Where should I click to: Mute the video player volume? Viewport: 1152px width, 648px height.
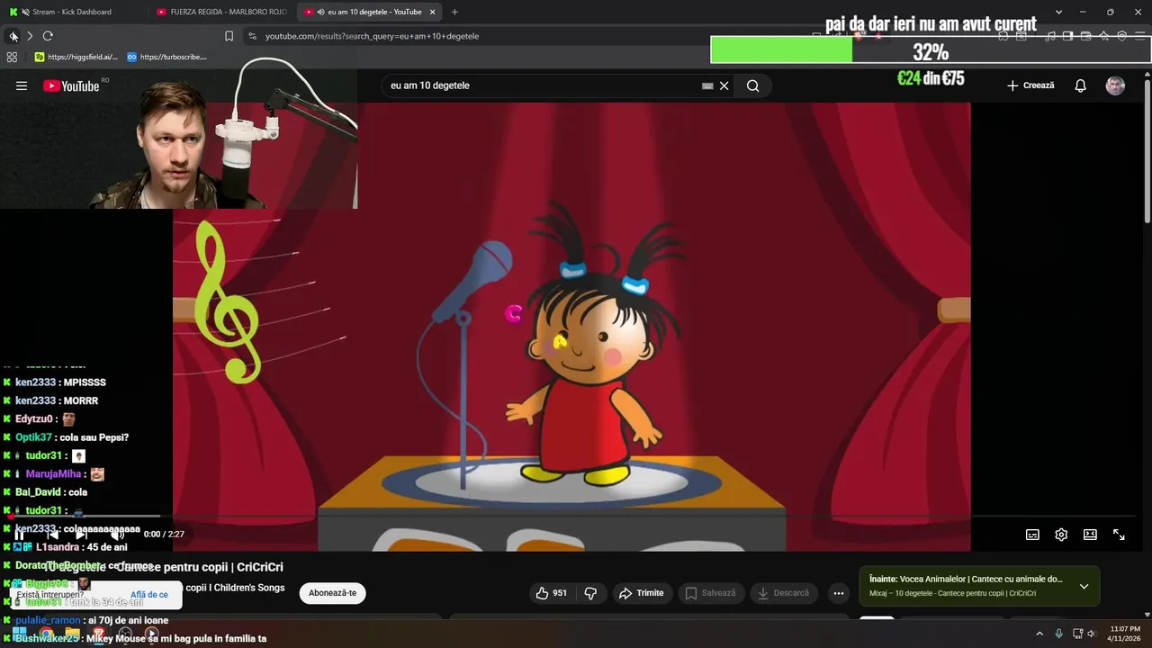[118, 534]
